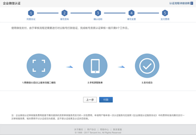
Task: Click the step 5 hexagon icon
Action: point(165,13)
